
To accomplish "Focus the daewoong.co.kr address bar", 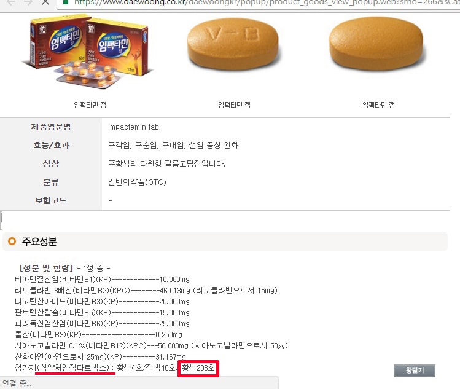I will pos(258,3).
